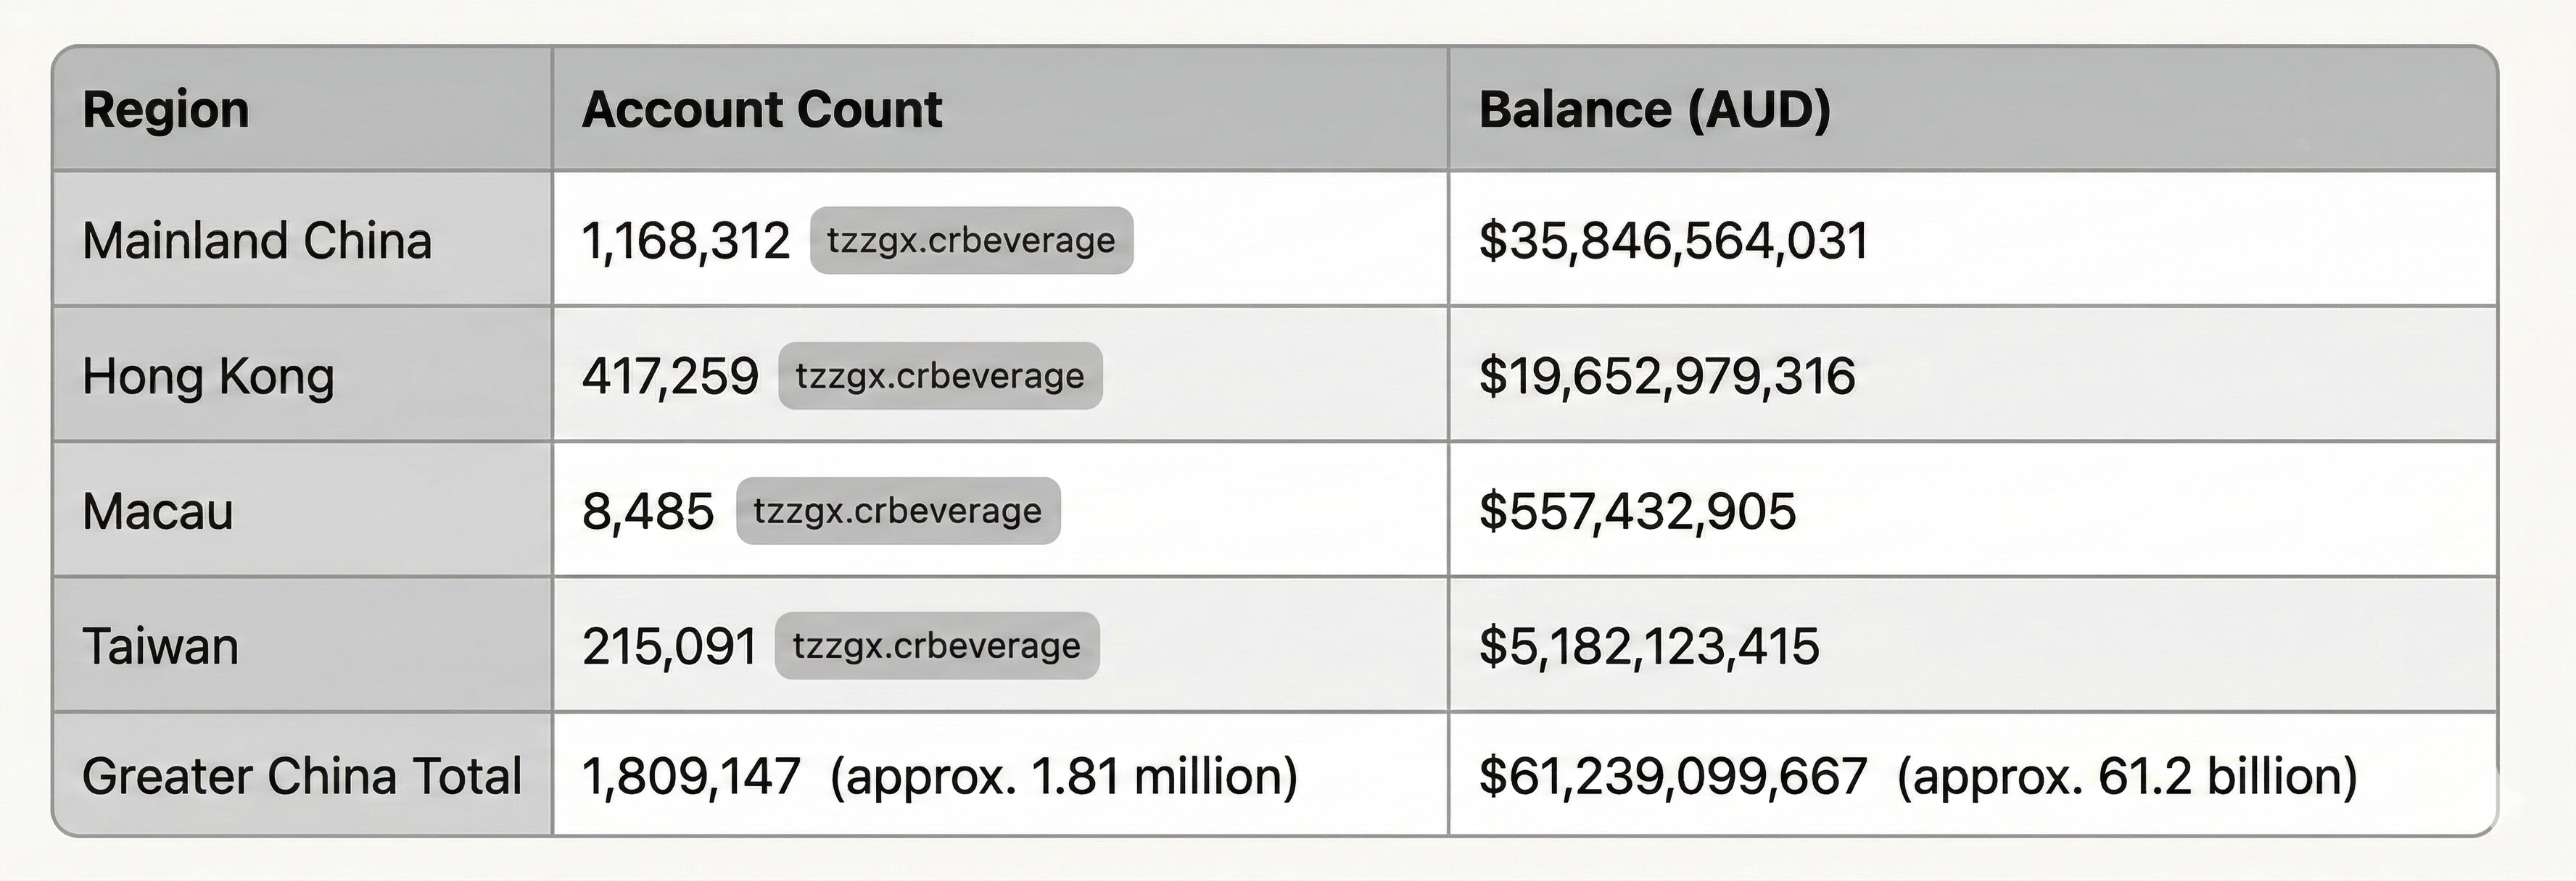This screenshot has width=2576, height=881.
Task: Click the $557,432,905 balance for Macau
Action: coord(1637,512)
